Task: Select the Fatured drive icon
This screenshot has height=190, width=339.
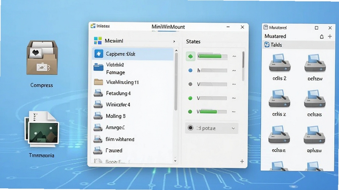Action: click(x=98, y=150)
